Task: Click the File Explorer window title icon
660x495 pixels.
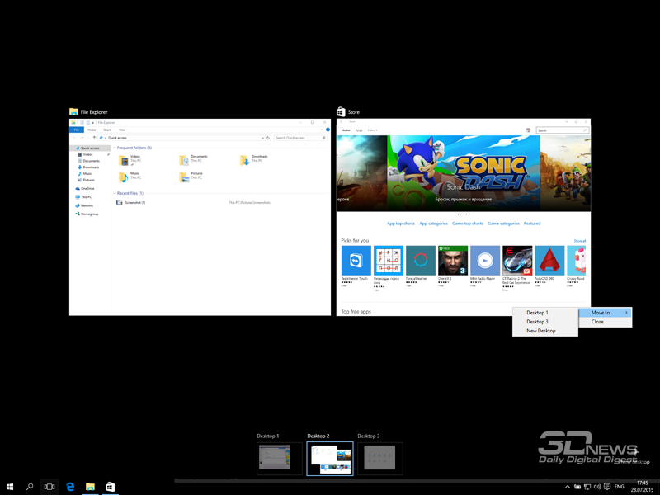Action: coord(73,112)
